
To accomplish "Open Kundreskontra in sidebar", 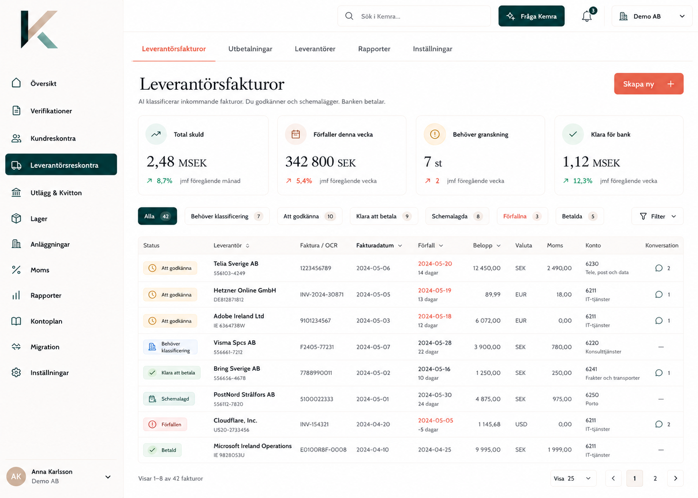I will pyautogui.click(x=61, y=138).
